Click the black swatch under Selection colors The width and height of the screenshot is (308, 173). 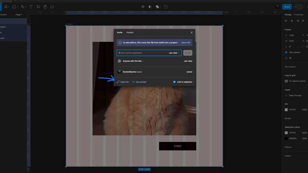click(x=286, y=138)
